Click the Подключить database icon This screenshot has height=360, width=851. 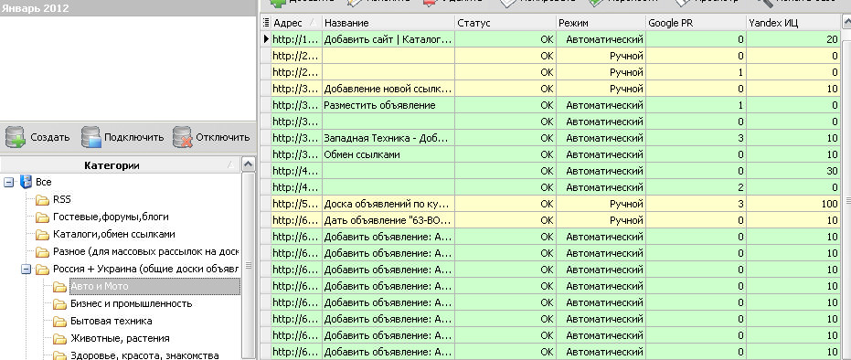[x=91, y=137]
